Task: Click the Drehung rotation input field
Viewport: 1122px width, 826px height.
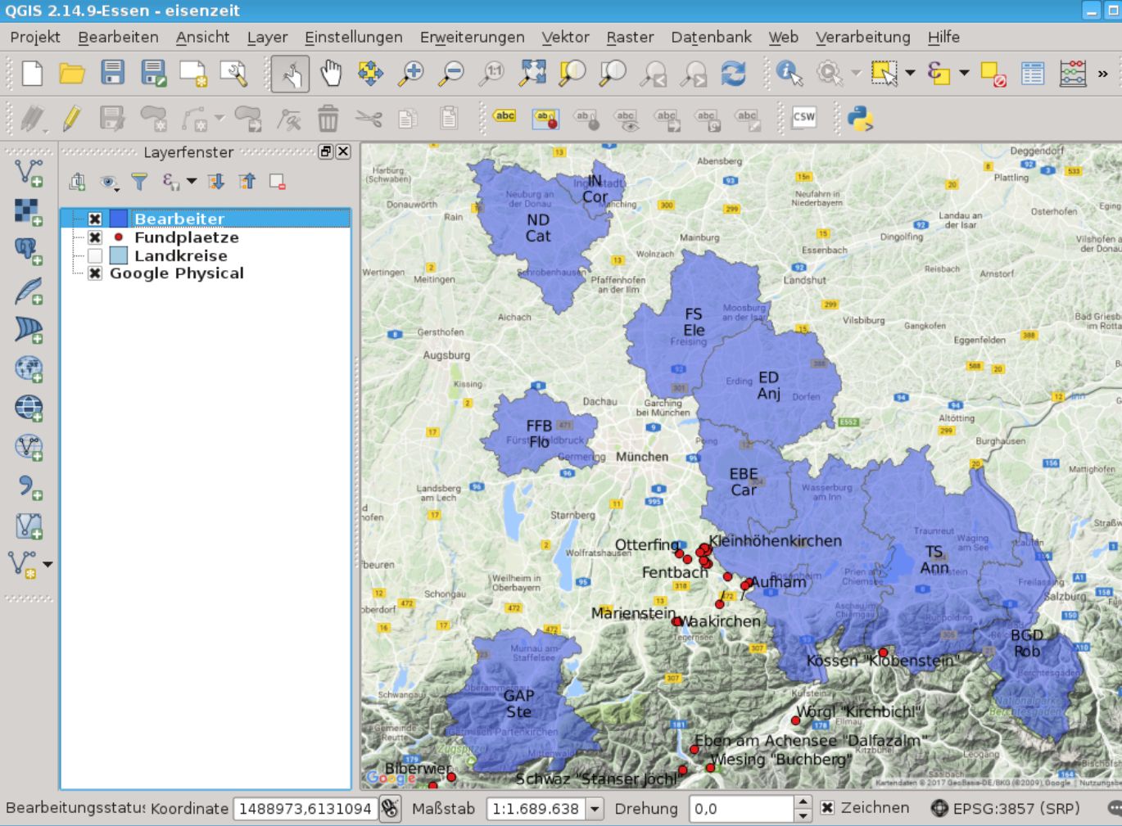Action: (x=742, y=809)
